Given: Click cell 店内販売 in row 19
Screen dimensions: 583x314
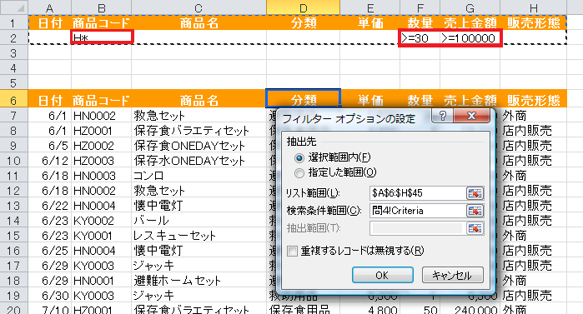Looking at the screenshot, I should point(534,296).
